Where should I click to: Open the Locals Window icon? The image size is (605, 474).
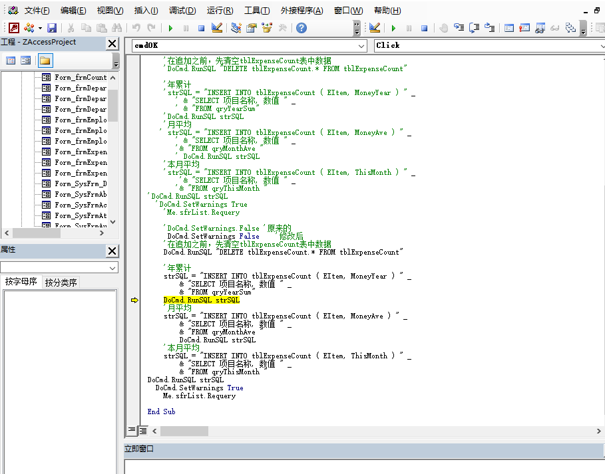[x=509, y=28]
